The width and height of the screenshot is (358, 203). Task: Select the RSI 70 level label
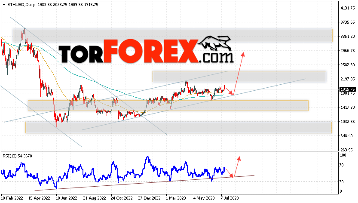342,165
